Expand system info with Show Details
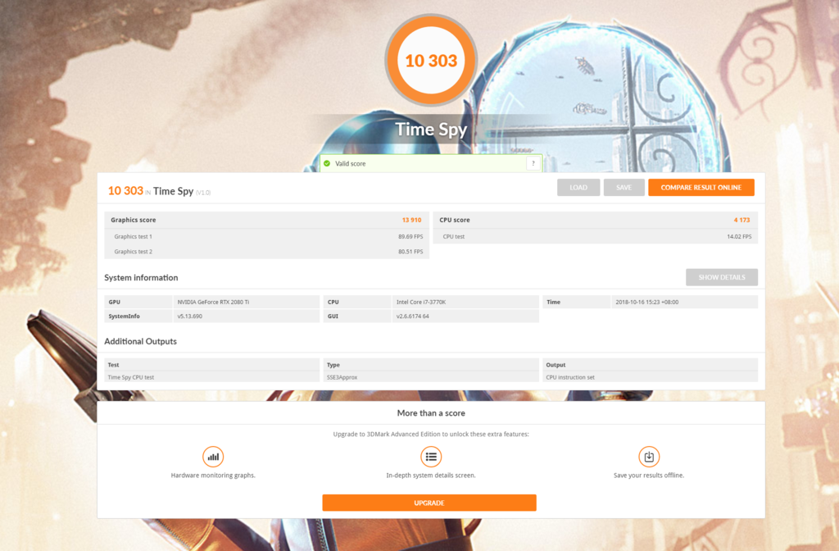The width and height of the screenshot is (839, 551). click(x=721, y=277)
